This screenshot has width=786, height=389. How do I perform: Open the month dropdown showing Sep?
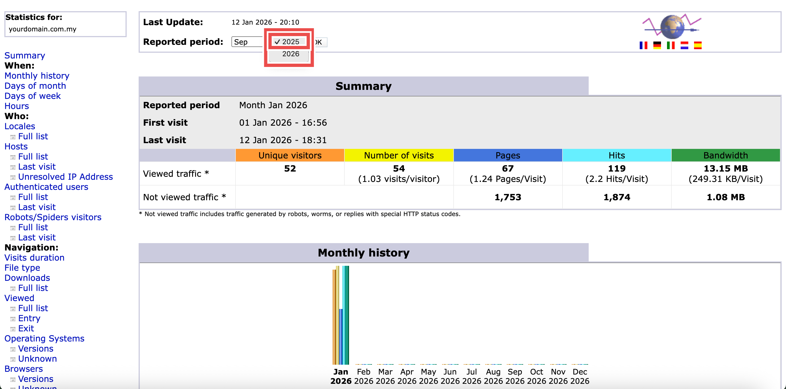pos(246,42)
